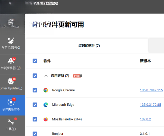Click the 软件 column header
This screenshot has width=164, height=136.
(47, 61)
